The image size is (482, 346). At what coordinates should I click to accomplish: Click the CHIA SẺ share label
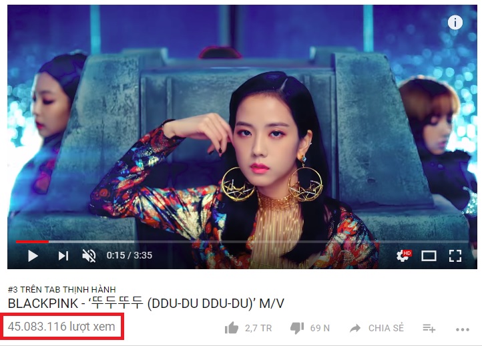[x=386, y=328]
